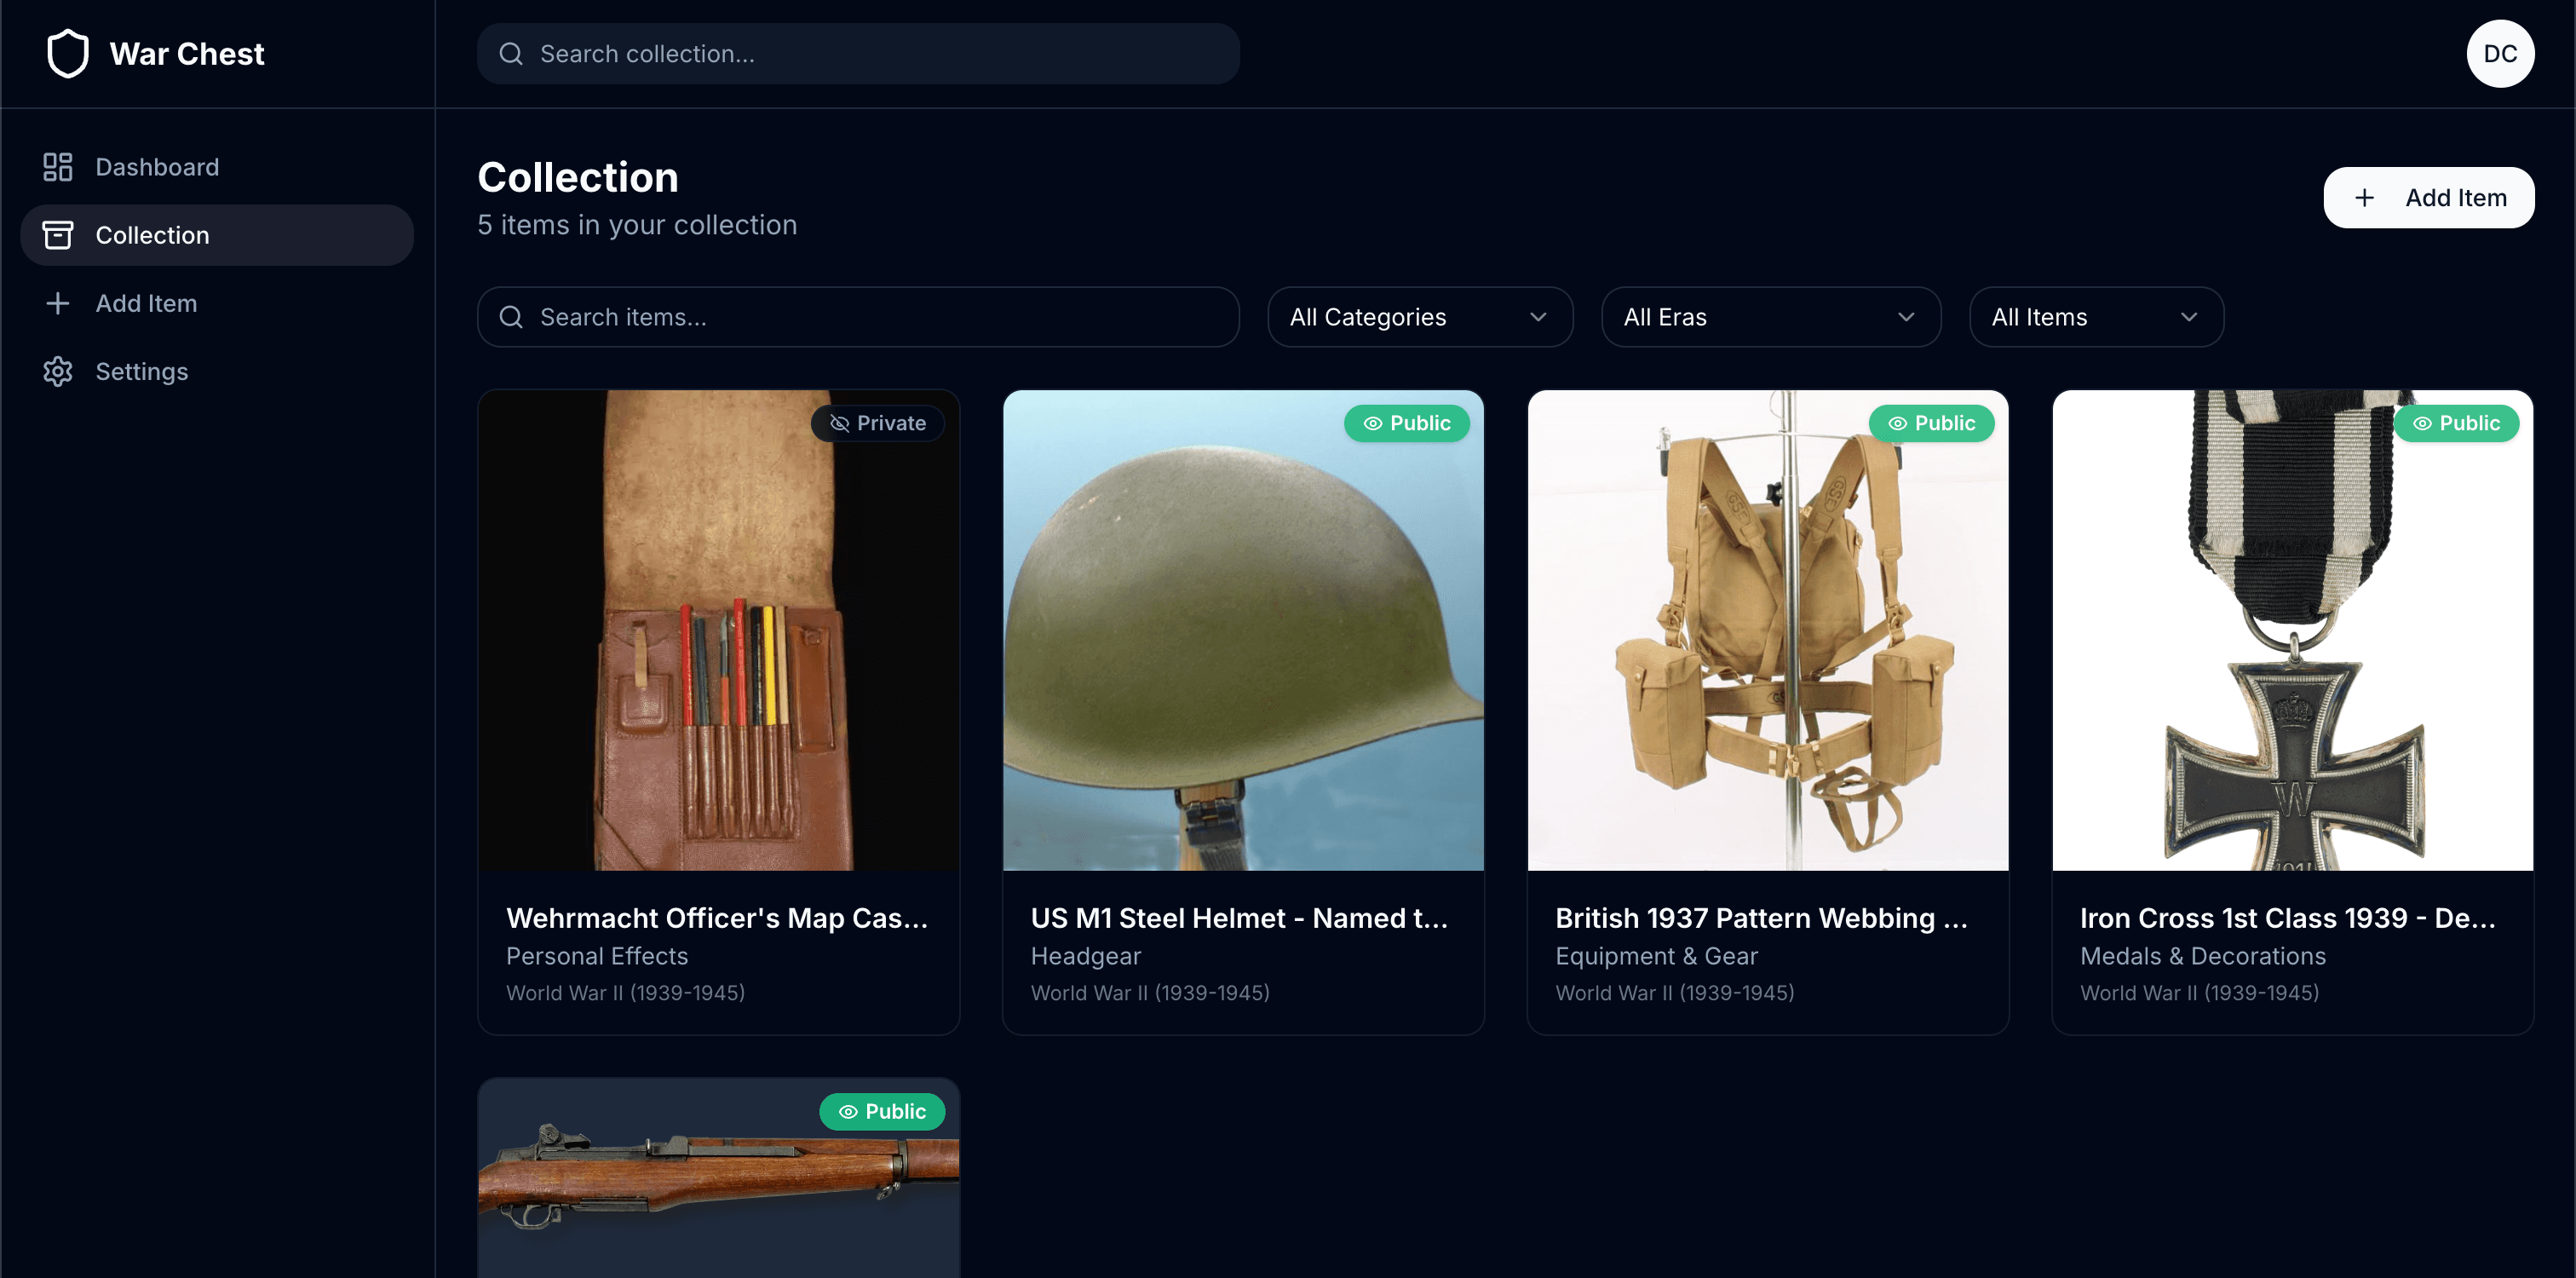Toggle the Public badge on the Iron Cross item

2457,423
